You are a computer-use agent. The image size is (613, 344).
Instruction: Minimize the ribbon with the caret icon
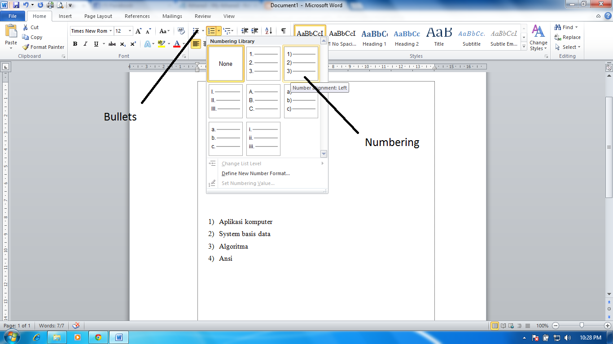tap(598, 16)
